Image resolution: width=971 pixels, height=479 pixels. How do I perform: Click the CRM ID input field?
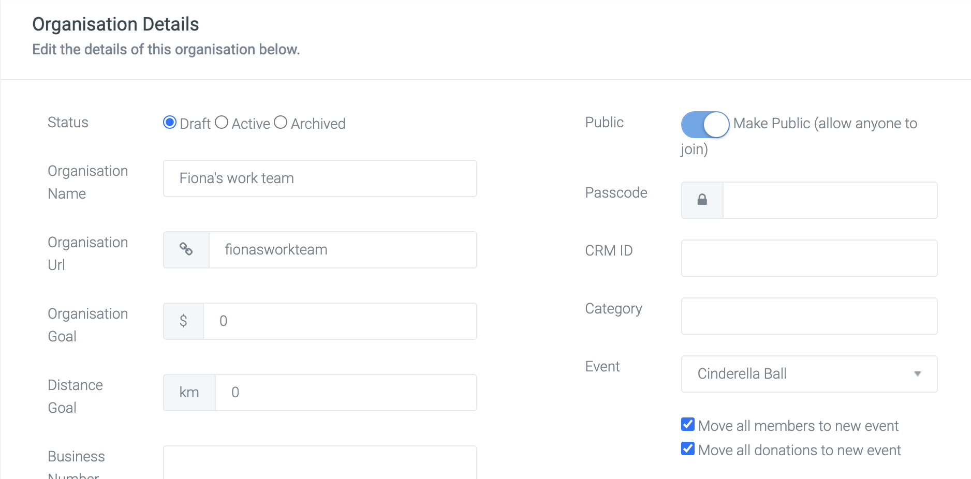pyautogui.click(x=809, y=258)
